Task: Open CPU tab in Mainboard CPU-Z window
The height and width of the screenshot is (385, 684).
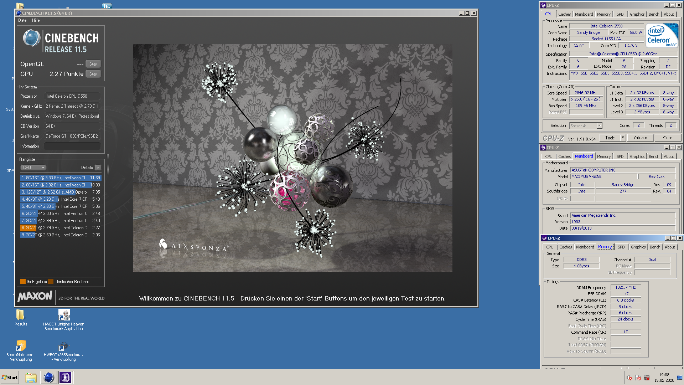Action: (549, 156)
